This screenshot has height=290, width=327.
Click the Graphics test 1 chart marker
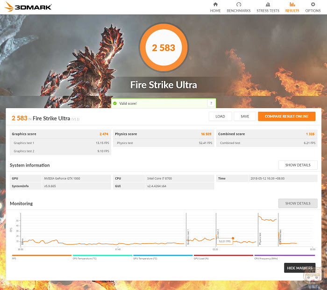tap(188, 237)
